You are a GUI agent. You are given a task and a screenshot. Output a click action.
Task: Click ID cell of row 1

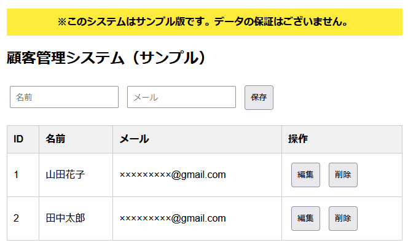17,175
